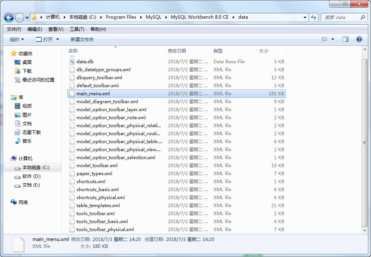The width and height of the screenshot is (371, 257).
Task: Click the change view icon
Action: click(325, 39)
